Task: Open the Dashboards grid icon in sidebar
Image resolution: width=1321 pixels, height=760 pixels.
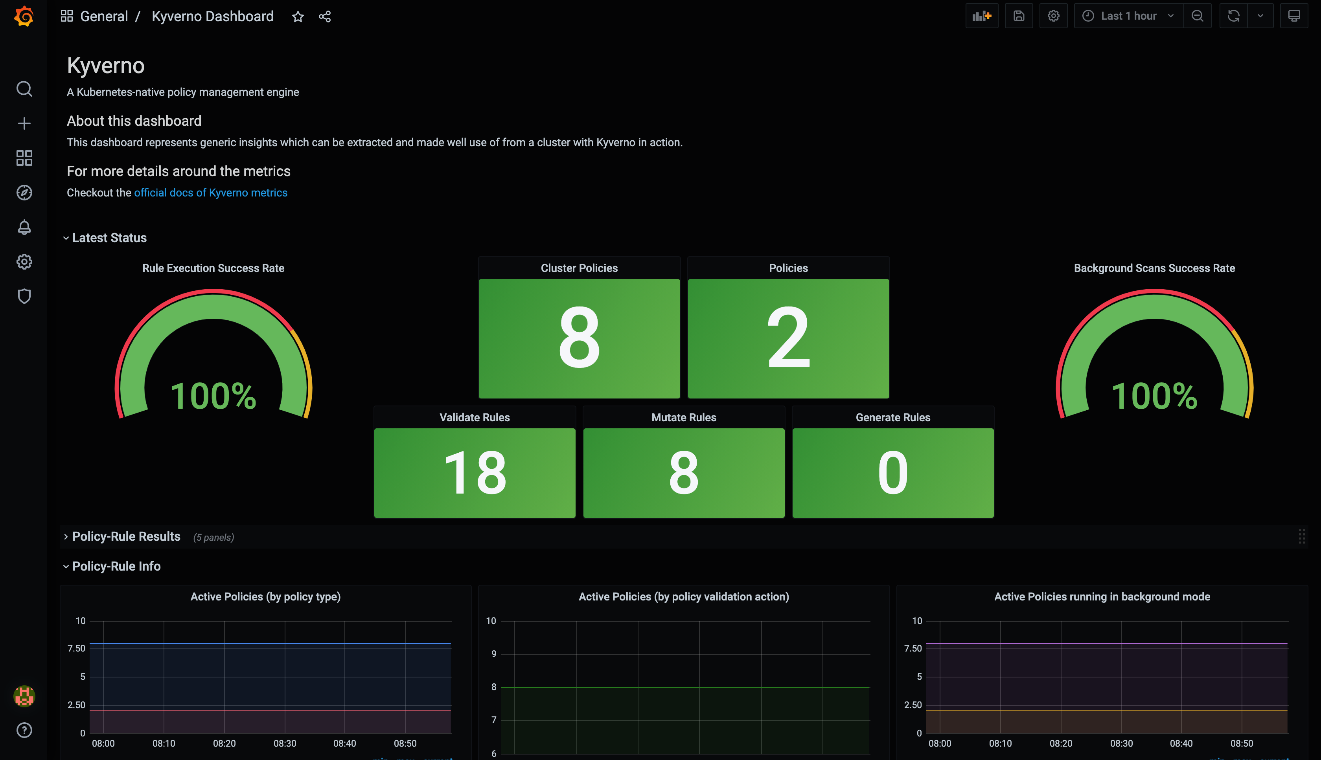Action: 24,158
